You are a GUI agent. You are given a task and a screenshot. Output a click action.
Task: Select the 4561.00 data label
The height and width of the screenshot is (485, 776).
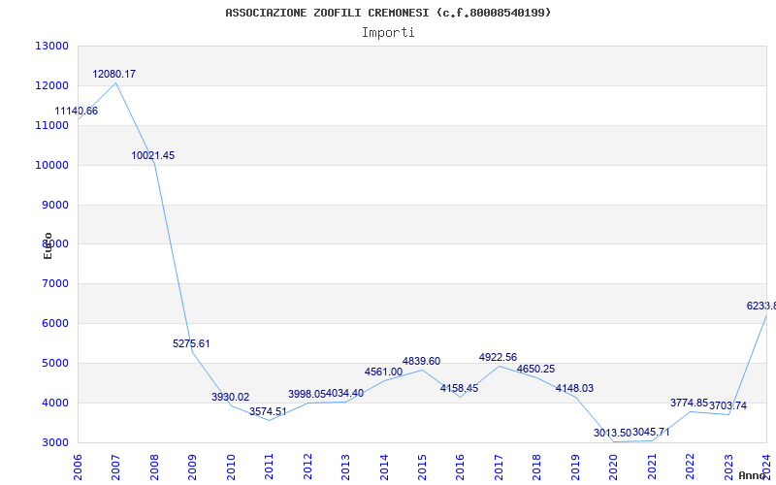click(383, 372)
